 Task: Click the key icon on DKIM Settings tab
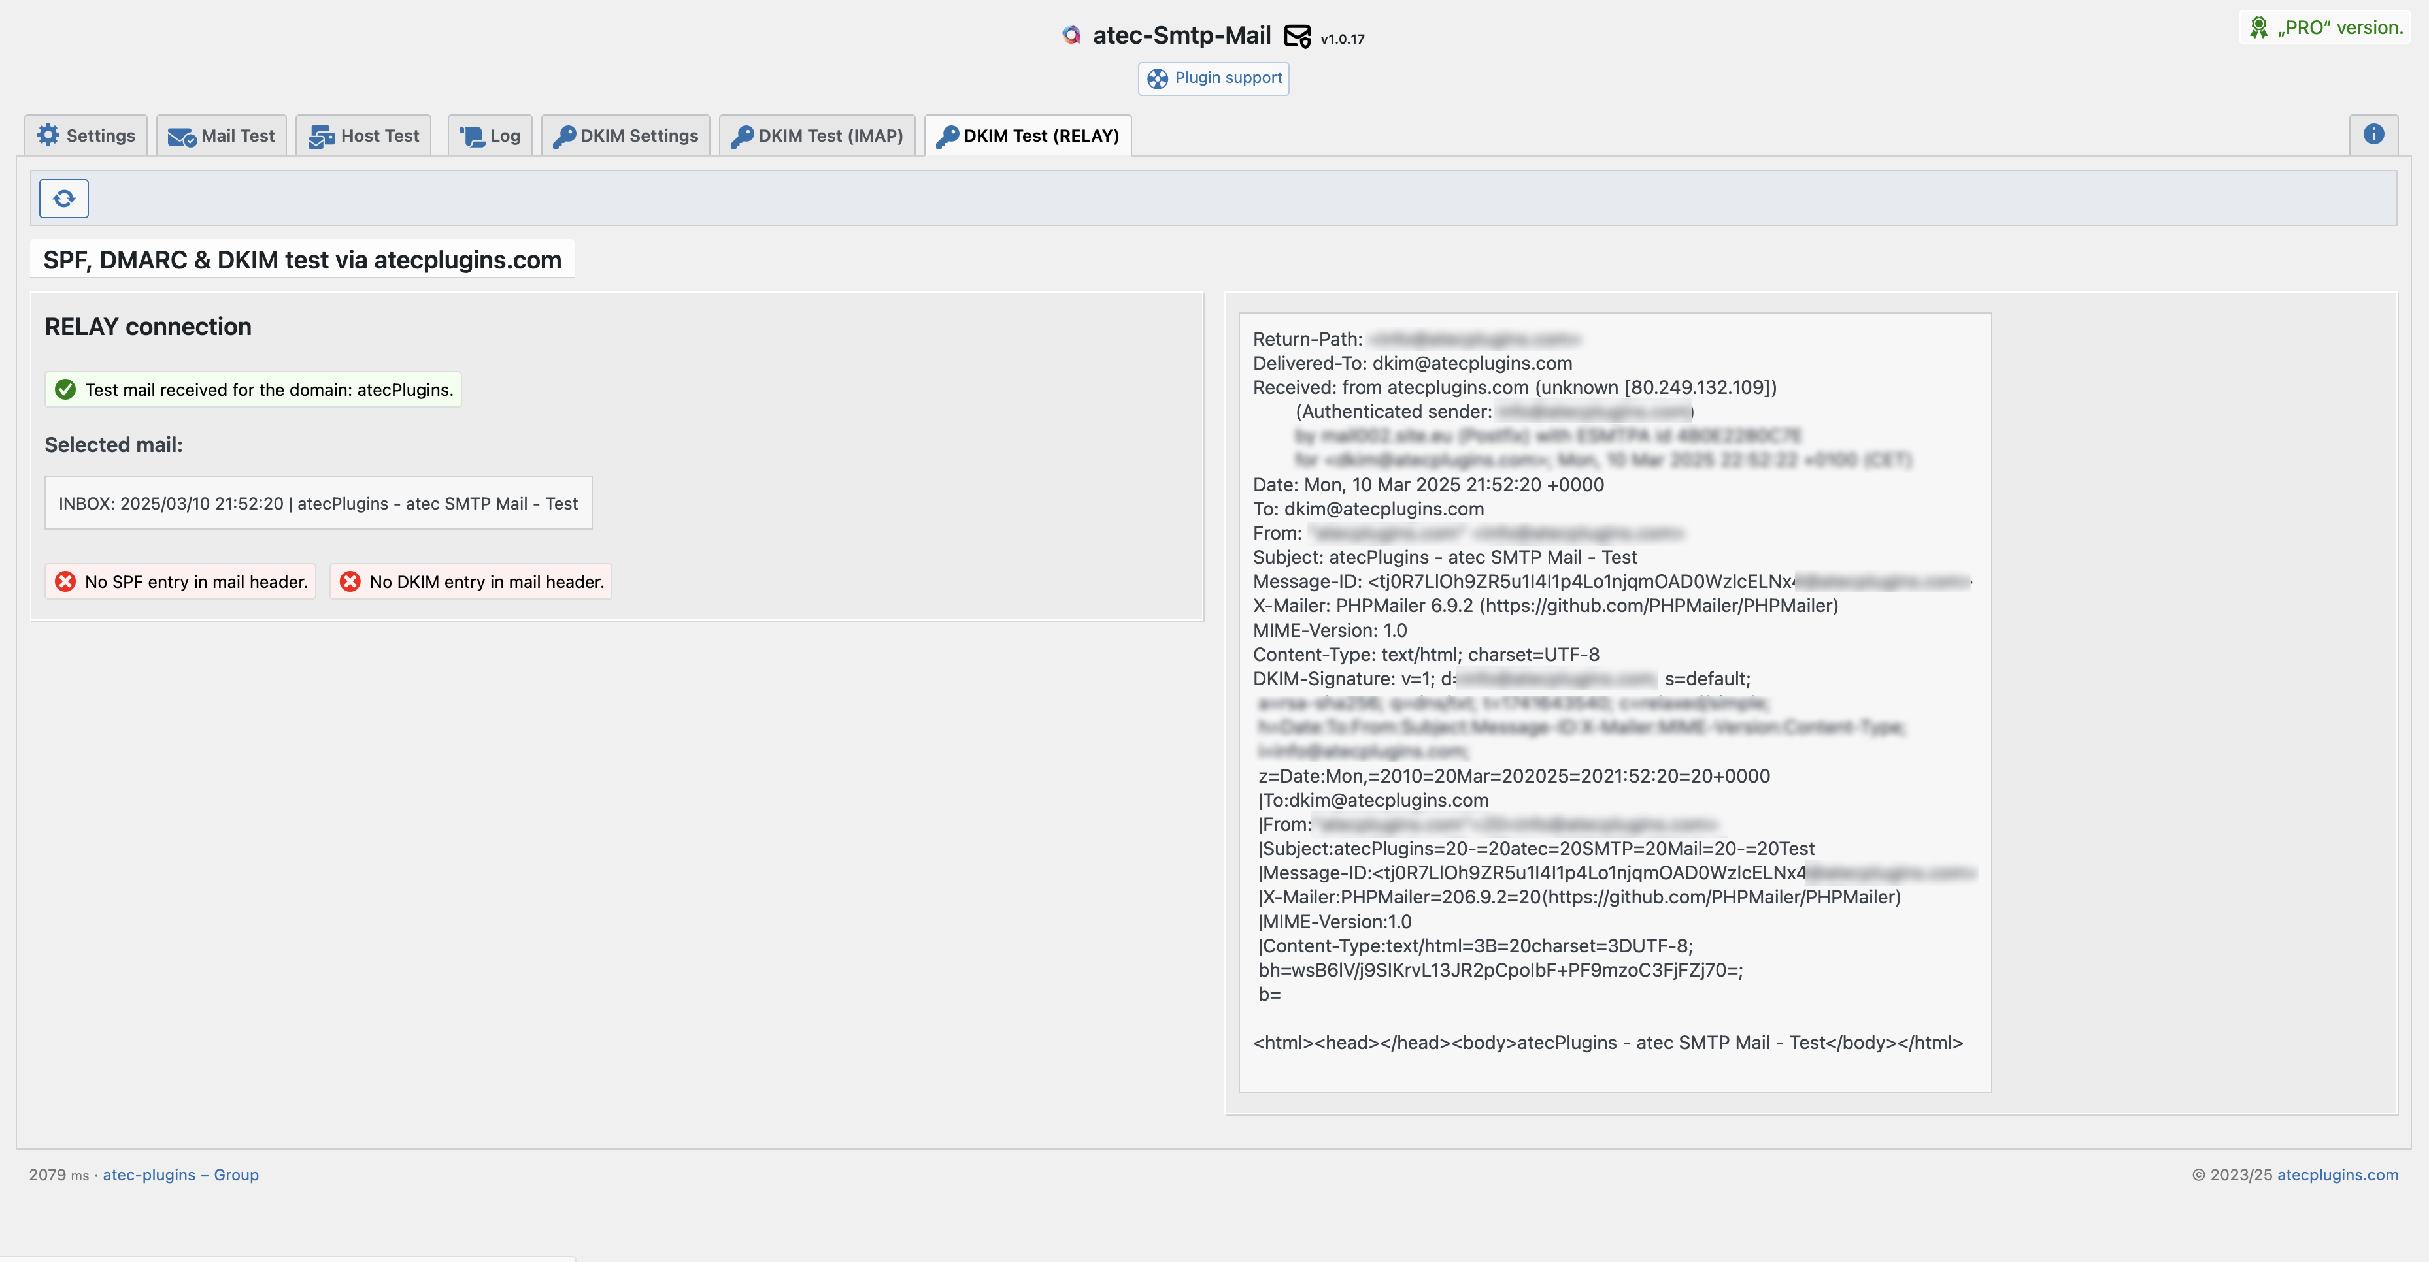click(564, 137)
